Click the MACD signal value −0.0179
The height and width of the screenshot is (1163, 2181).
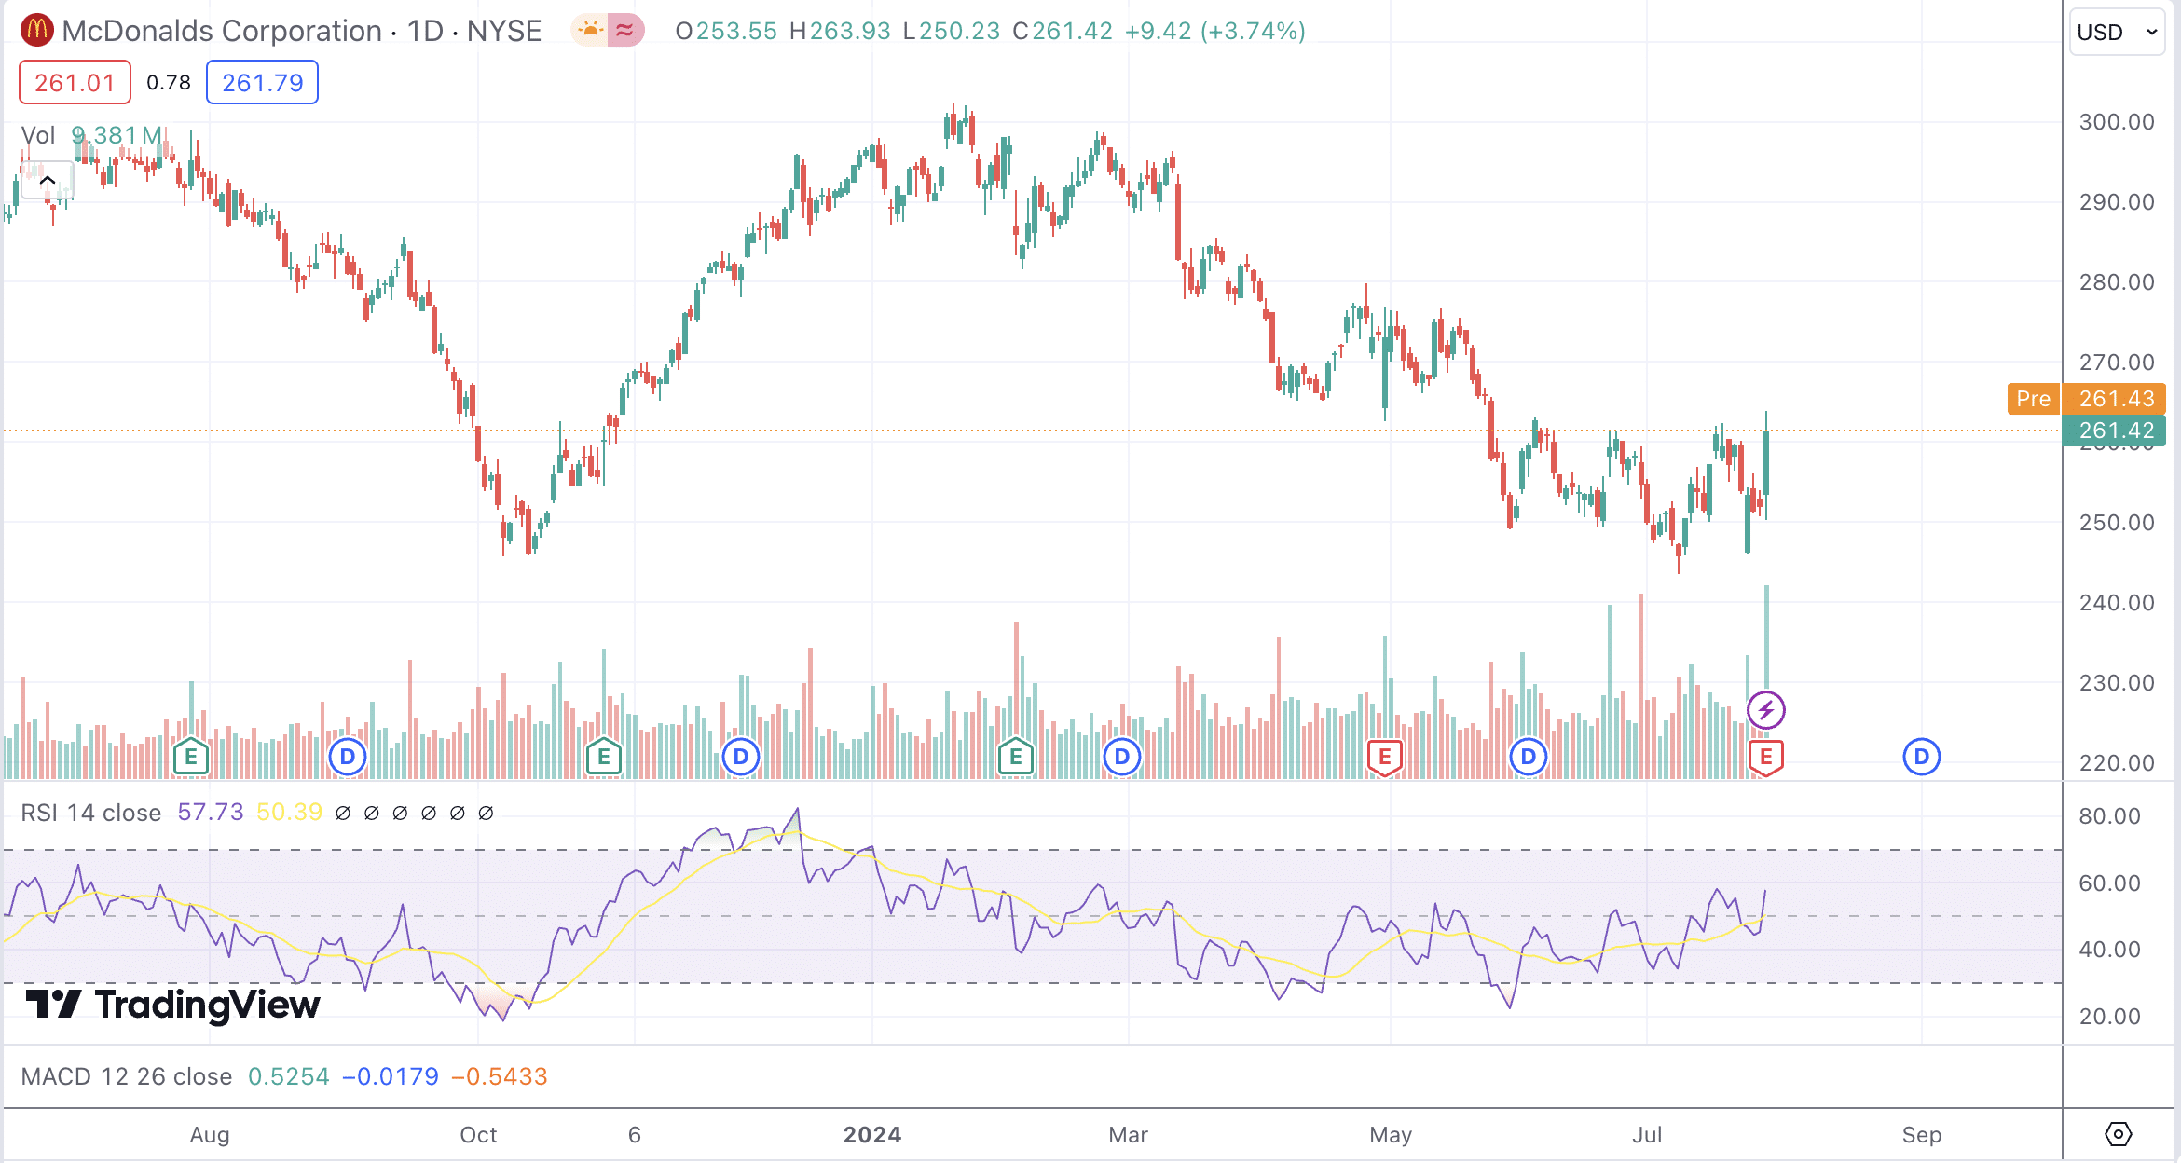pyautogui.click(x=391, y=1076)
